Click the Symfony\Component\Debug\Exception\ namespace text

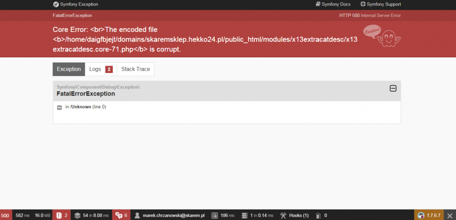98,87
